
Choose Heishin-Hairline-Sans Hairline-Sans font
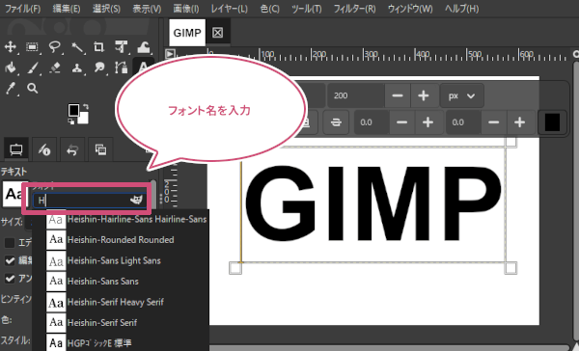126,220
